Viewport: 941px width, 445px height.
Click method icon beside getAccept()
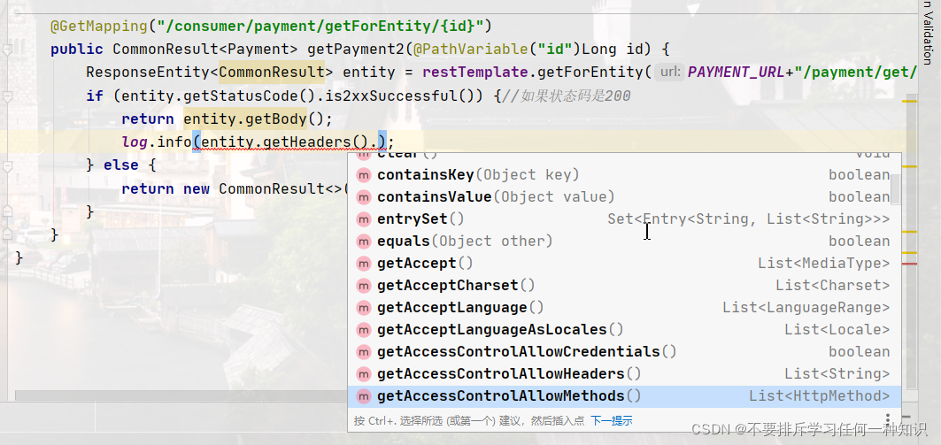point(364,264)
